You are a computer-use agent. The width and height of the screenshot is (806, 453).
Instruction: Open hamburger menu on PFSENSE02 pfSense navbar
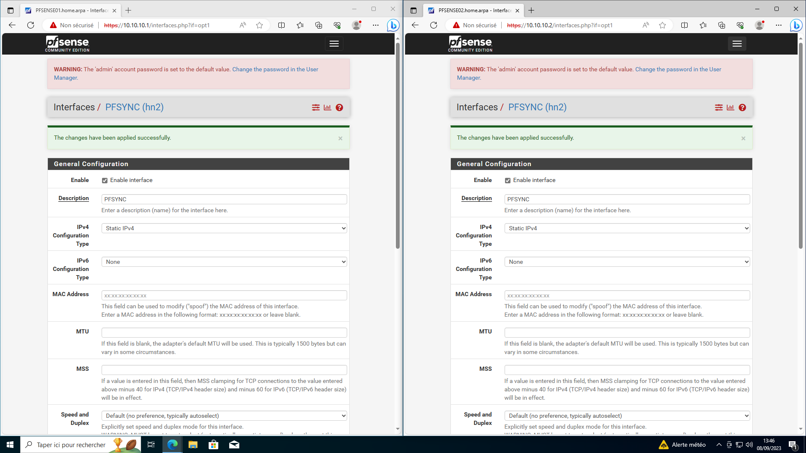pyautogui.click(x=737, y=44)
